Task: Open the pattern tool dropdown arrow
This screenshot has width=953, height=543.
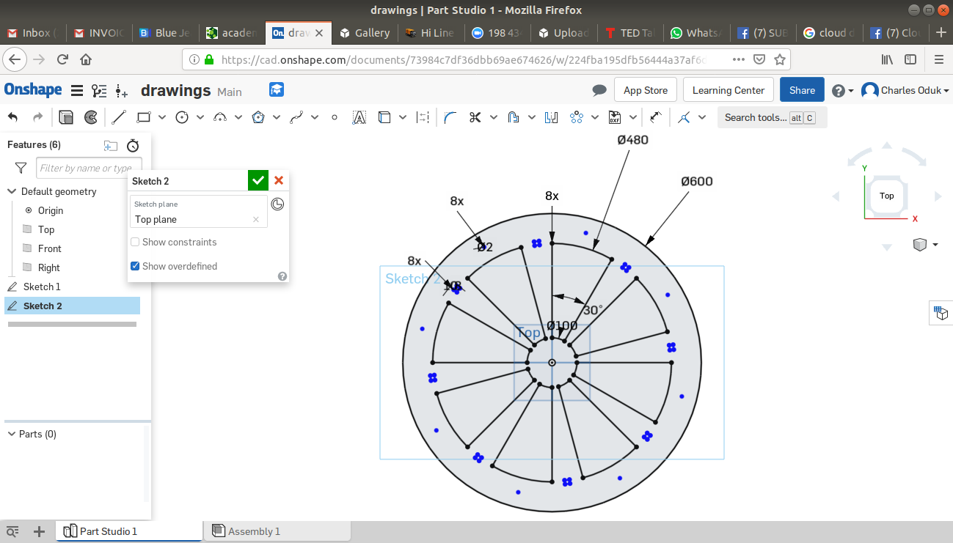Action: (x=595, y=117)
